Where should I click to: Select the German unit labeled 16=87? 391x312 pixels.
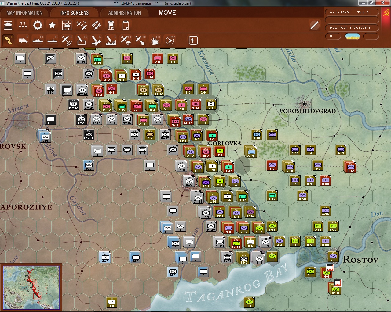pyautogui.click(x=73, y=104)
